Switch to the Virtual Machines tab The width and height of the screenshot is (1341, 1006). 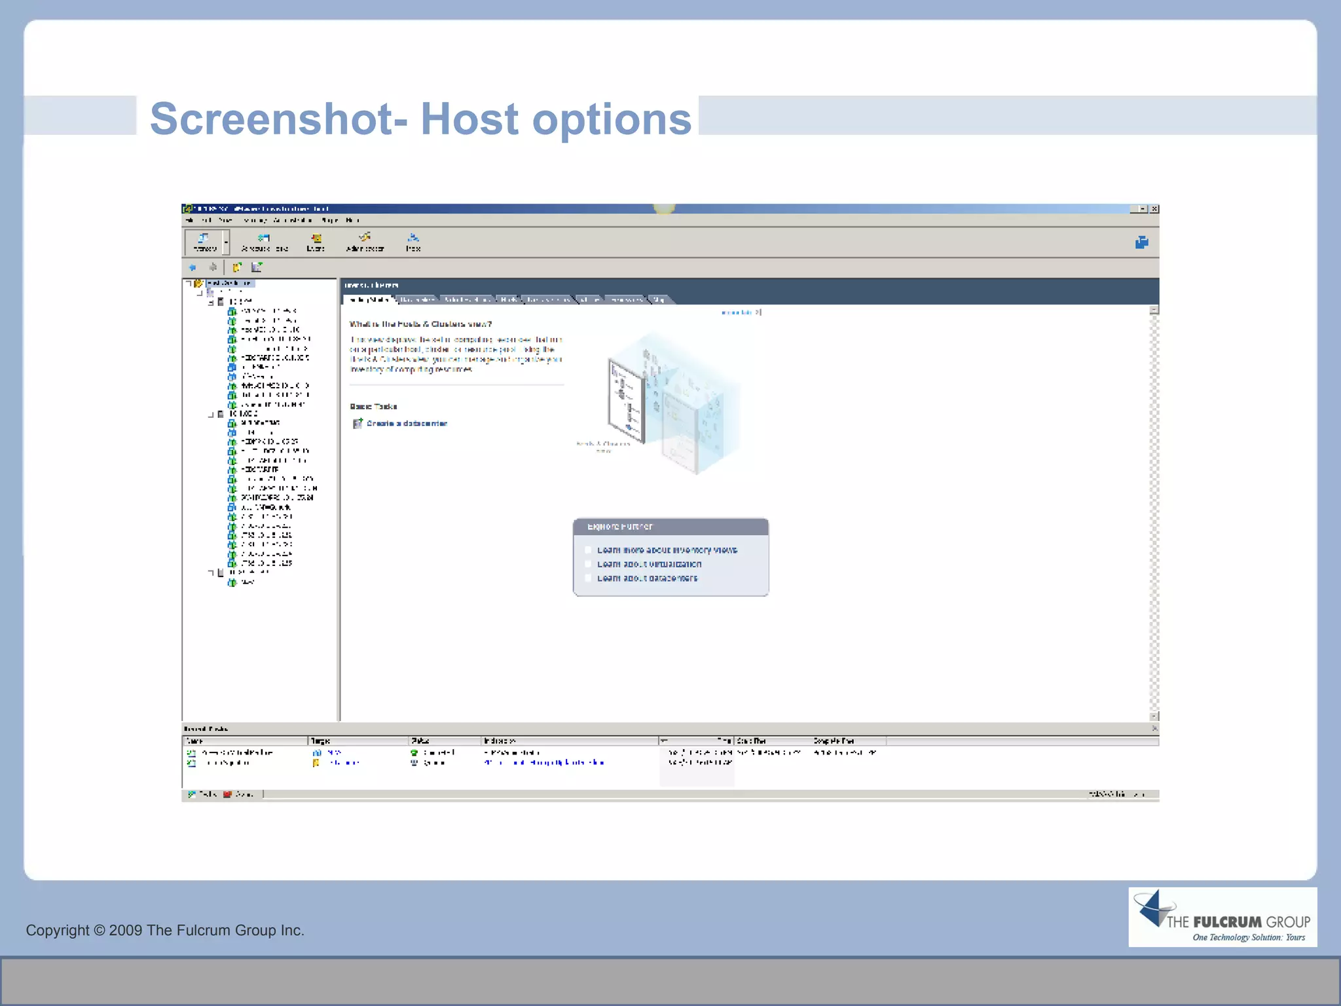click(x=467, y=299)
